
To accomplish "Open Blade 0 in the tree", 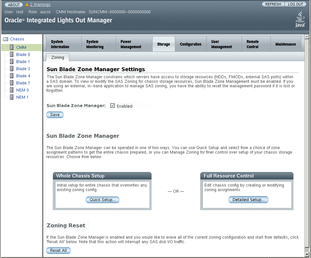I will [23, 54].
